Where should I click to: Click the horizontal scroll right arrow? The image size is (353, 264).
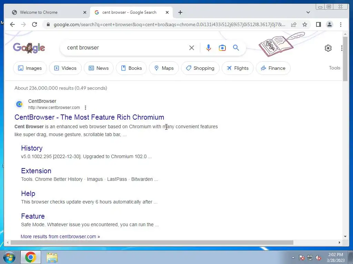point(340,242)
